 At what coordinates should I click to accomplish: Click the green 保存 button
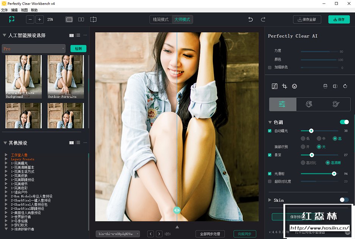pos(339,19)
